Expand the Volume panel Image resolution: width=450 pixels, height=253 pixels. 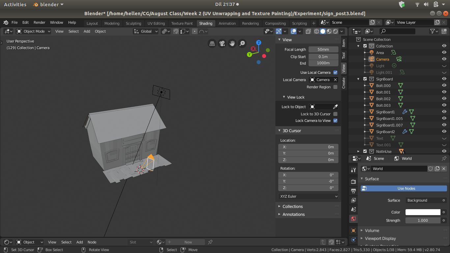362,231
